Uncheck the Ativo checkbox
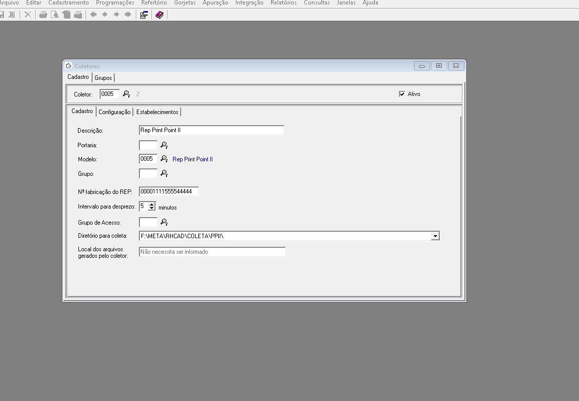The height and width of the screenshot is (401, 579). tap(402, 94)
